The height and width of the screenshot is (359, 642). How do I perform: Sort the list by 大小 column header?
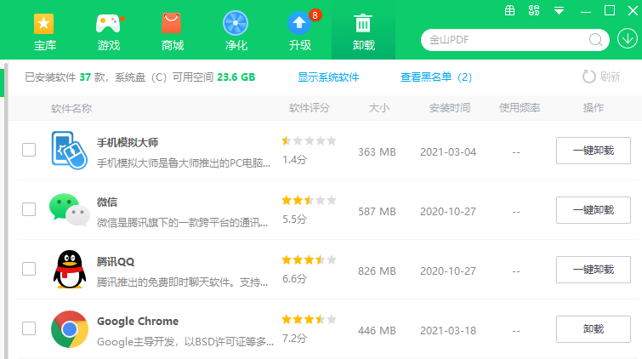378,108
